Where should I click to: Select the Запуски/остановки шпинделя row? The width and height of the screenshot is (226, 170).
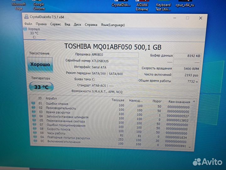111,118
